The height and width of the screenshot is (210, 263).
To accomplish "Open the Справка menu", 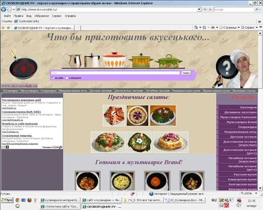I will [x=70, y=16].
